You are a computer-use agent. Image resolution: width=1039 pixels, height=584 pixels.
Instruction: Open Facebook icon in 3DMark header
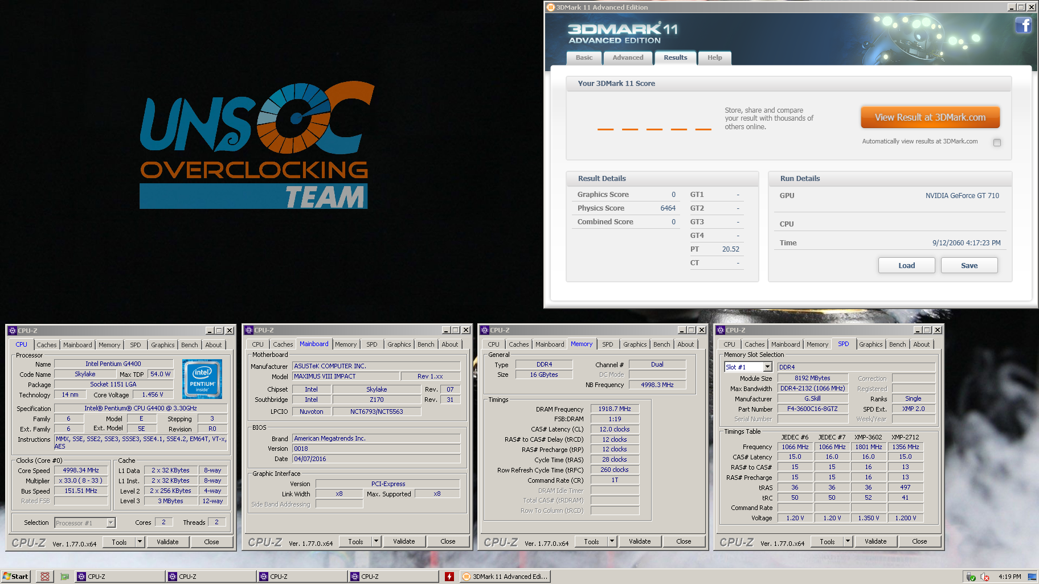tap(1023, 26)
